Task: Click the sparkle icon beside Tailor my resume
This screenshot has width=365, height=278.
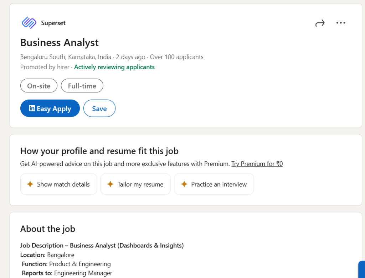Action: 110,184
